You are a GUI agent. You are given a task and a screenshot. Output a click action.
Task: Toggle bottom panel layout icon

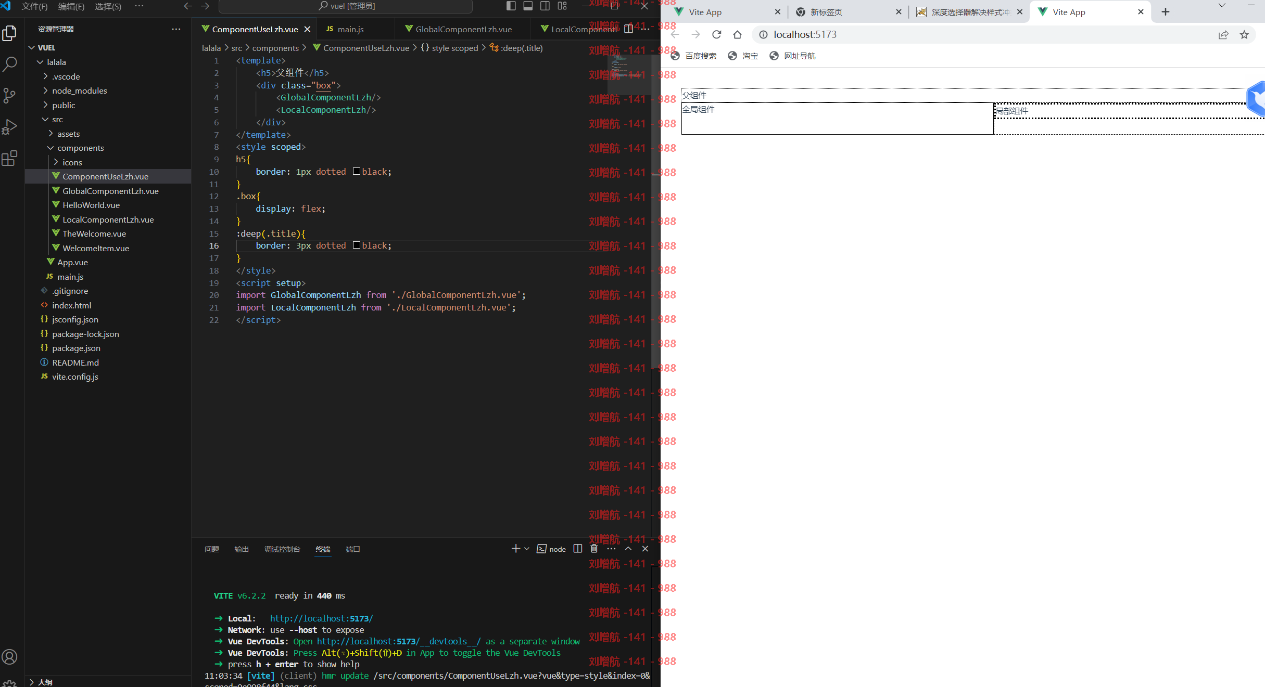528,6
